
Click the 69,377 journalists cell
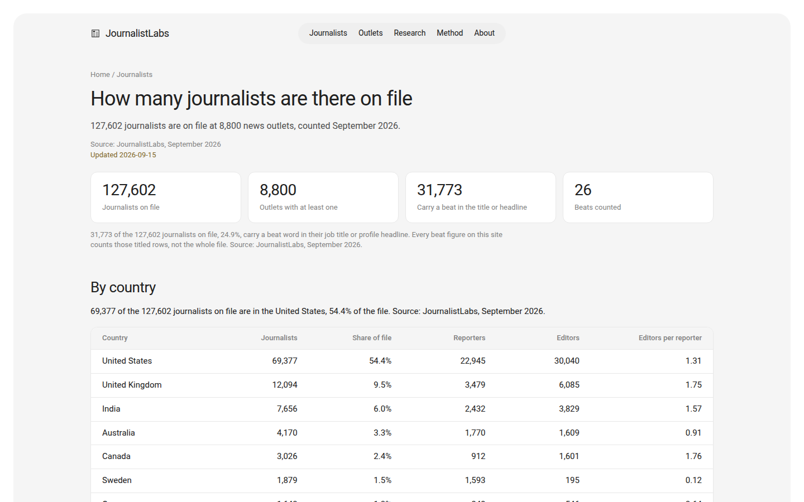[x=285, y=361]
